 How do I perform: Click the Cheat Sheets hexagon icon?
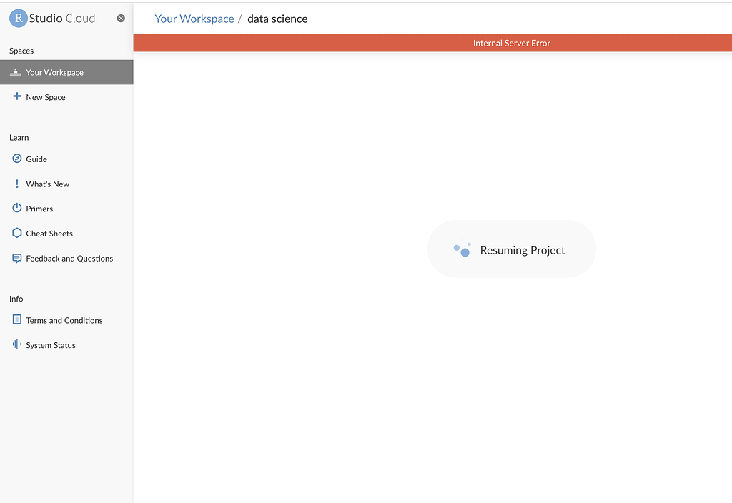(x=17, y=233)
